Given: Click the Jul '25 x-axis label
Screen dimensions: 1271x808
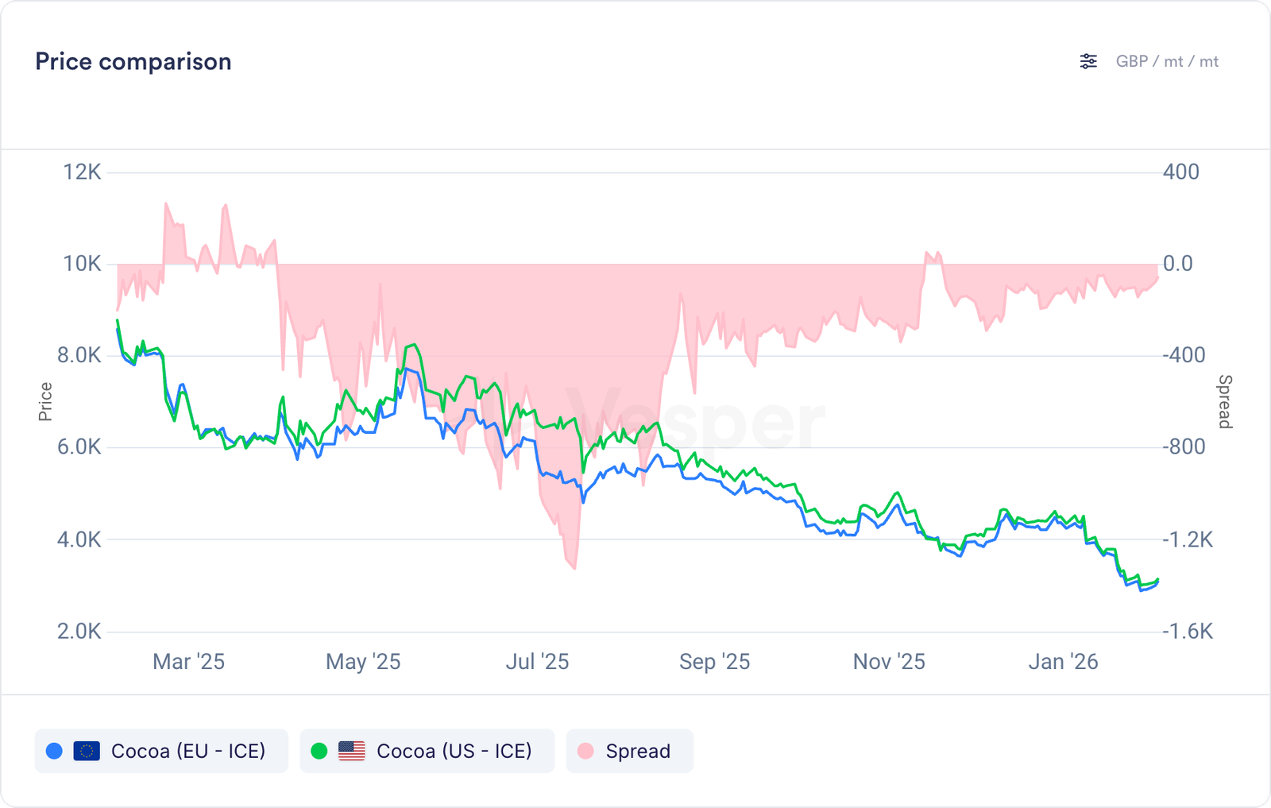Looking at the screenshot, I should [537, 662].
